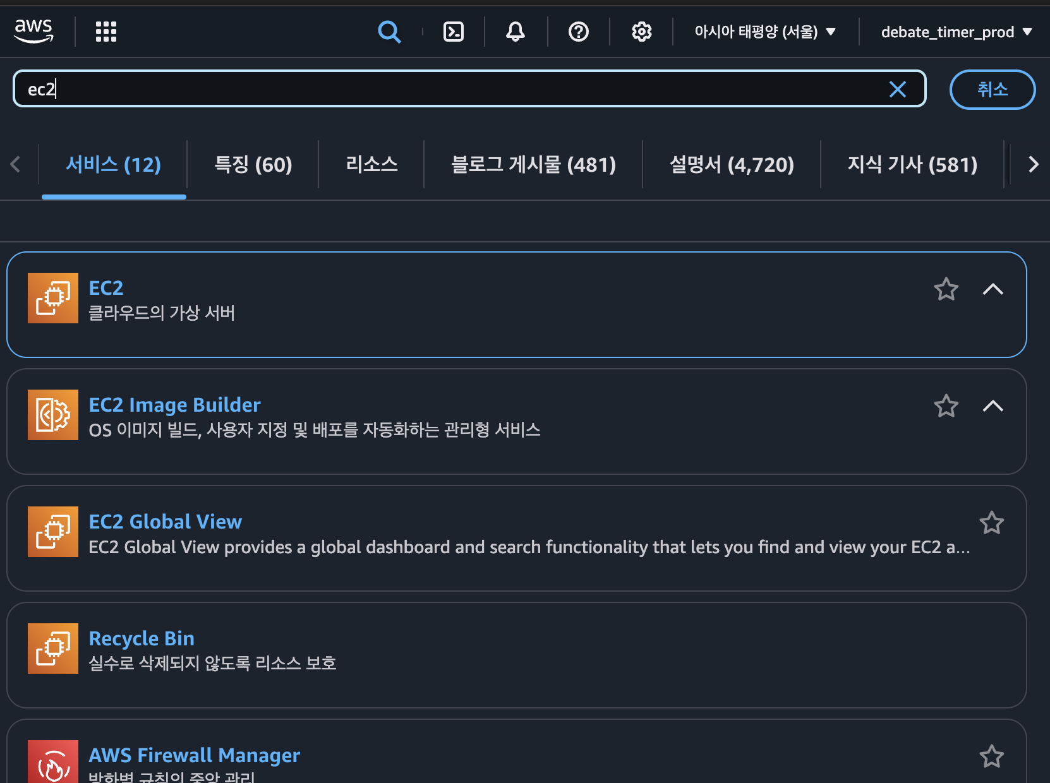The width and height of the screenshot is (1050, 783).
Task: Click the AWS Firewall Manager icon
Action: click(53, 762)
